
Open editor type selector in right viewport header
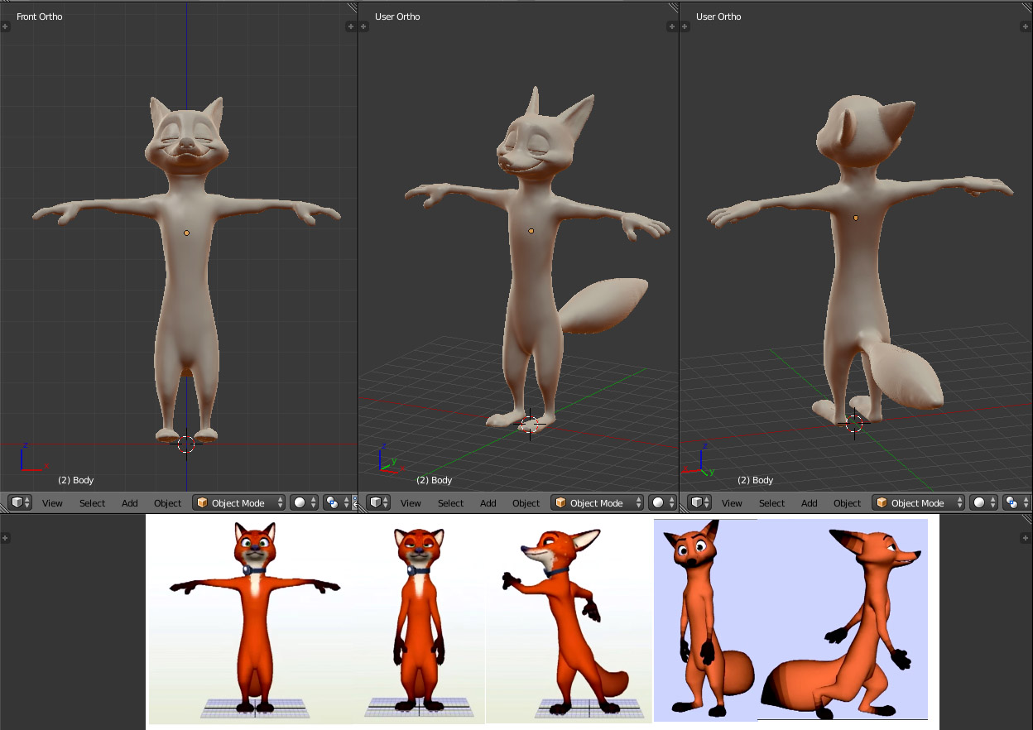click(700, 502)
